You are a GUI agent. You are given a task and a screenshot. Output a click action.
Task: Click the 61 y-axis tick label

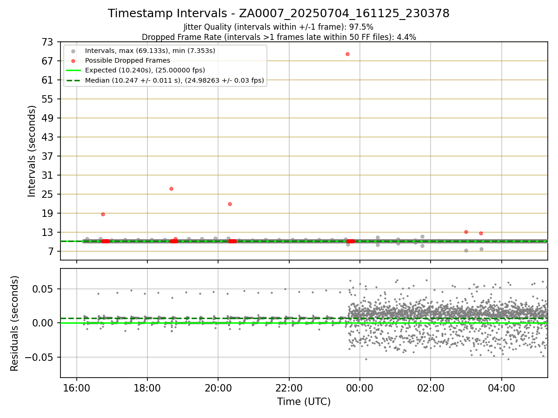(x=48, y=80)
